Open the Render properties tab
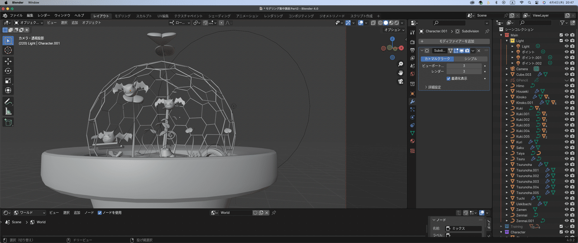 412,42
